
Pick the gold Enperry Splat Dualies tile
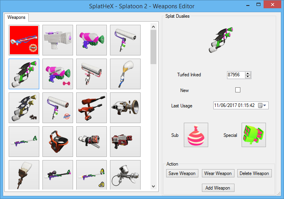(24, 108)
